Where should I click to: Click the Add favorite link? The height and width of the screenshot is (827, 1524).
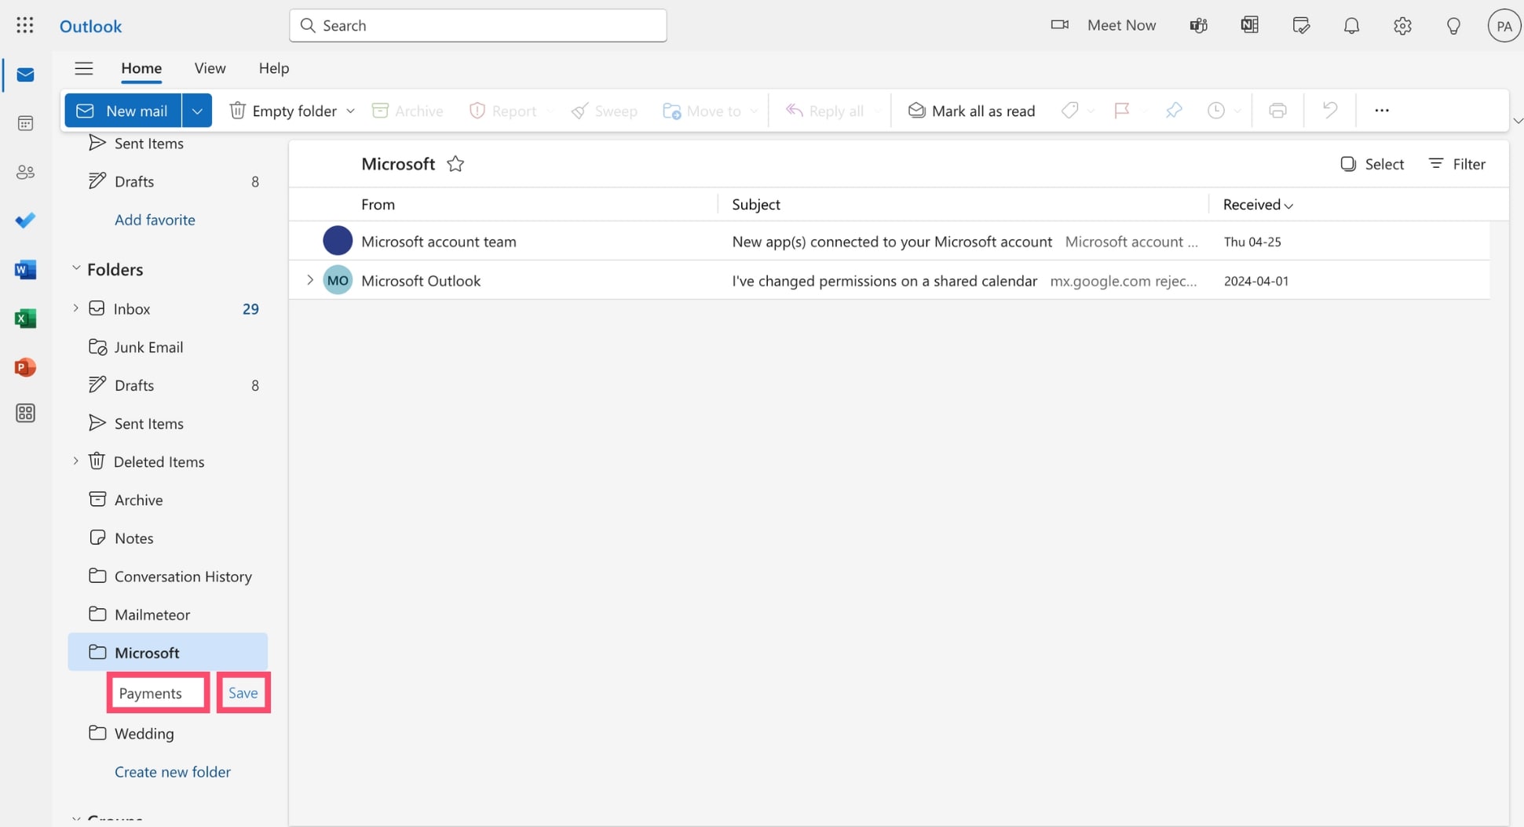coord(155,220)
